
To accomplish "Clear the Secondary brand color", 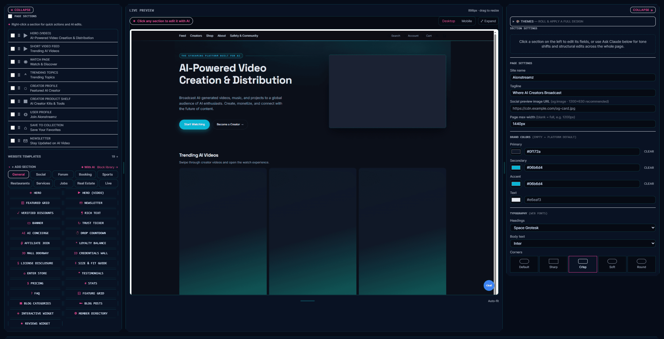I will coord(649,168).
